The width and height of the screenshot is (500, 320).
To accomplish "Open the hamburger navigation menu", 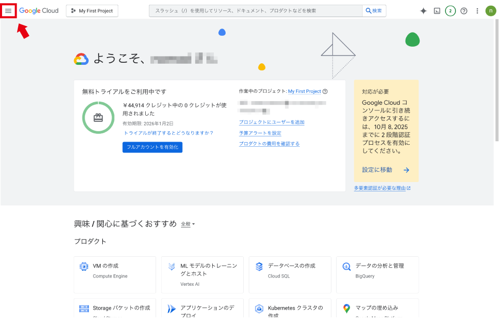I will (x=8, y=11).
